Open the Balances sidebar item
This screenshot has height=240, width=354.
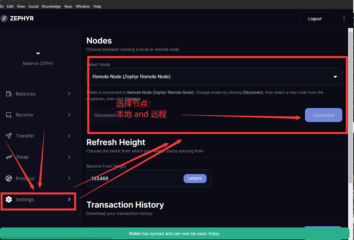click(39, 94)
